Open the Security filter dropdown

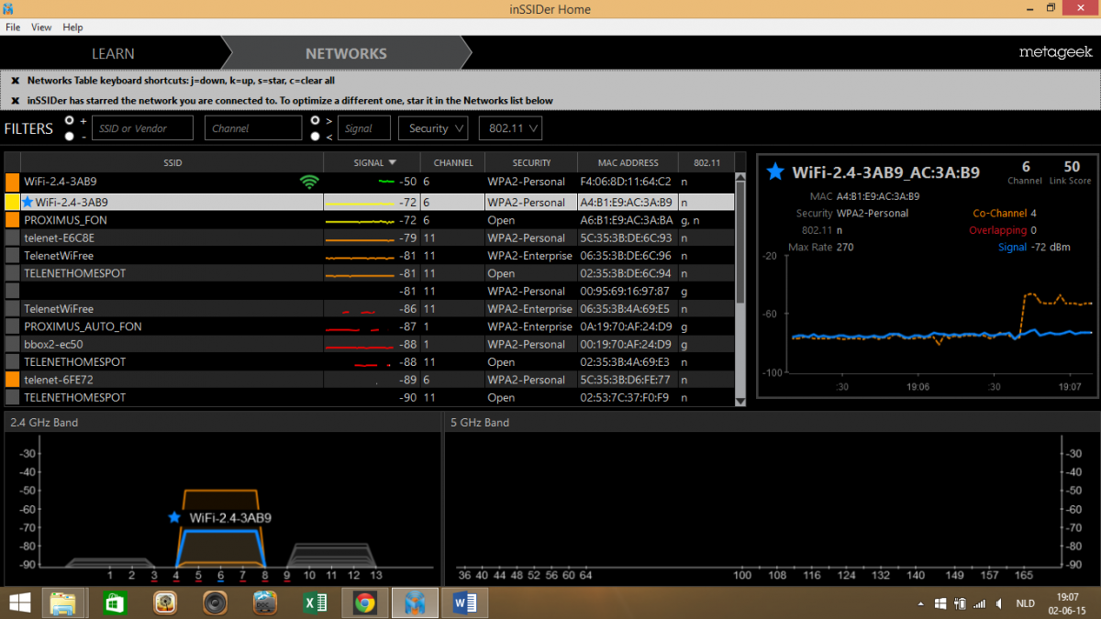pyautogui.click(x=433, y=128)
